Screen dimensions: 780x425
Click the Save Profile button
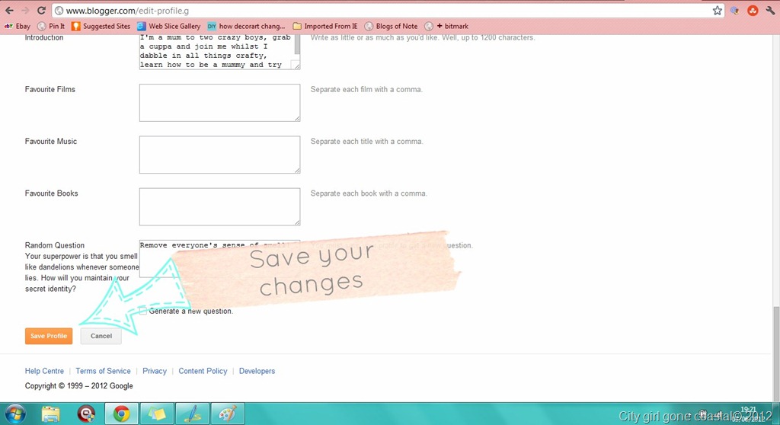(x=49, y=336)
